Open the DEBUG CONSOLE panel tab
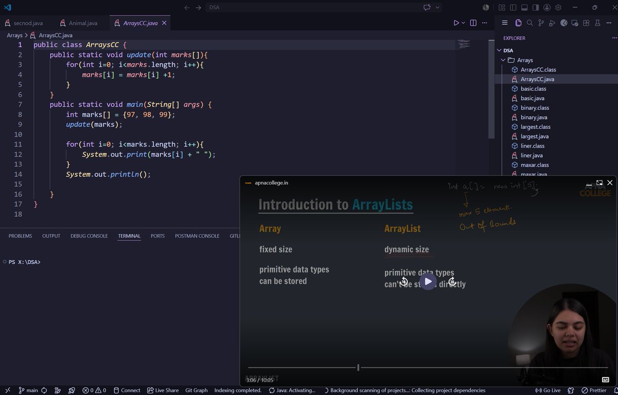 click(89, 236)
